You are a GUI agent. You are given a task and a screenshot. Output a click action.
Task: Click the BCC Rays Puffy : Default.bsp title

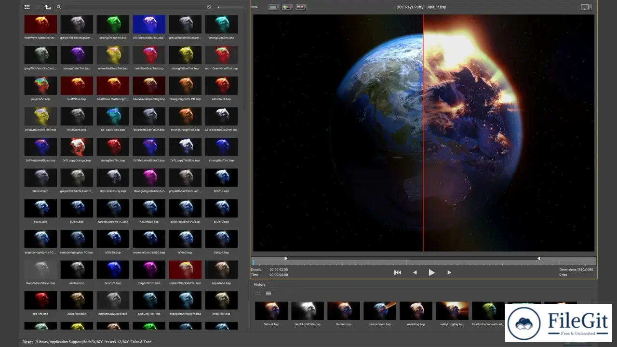(422, 7)
